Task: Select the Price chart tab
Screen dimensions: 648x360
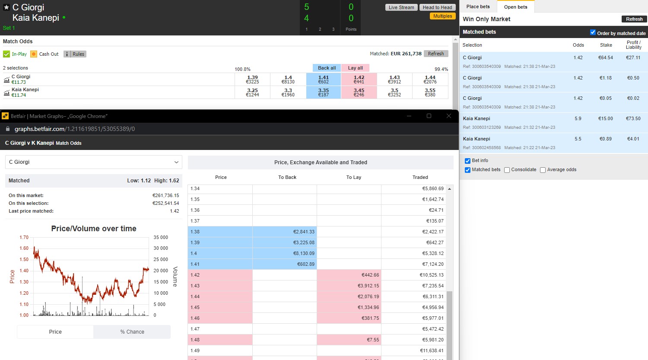Action: click(55, 332)
